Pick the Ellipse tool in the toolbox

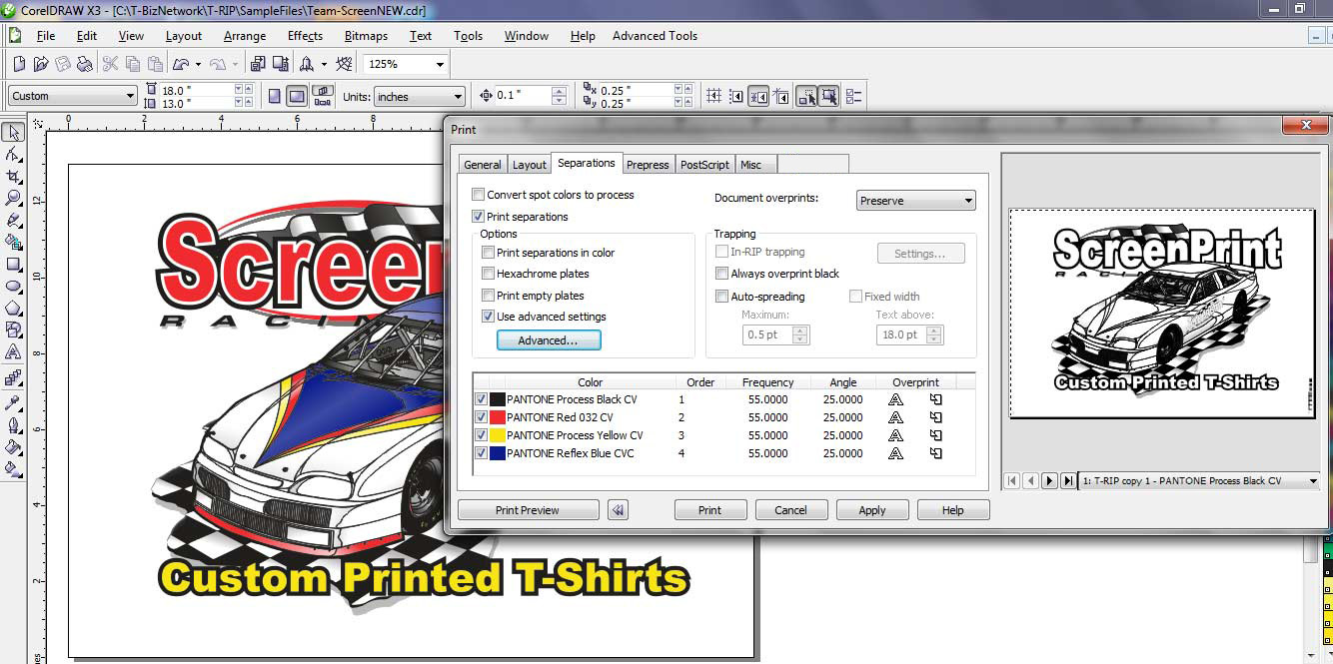[x=13, y=287]
